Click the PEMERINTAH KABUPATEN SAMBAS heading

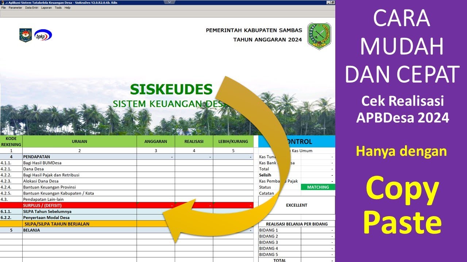[x=254, y=30]
